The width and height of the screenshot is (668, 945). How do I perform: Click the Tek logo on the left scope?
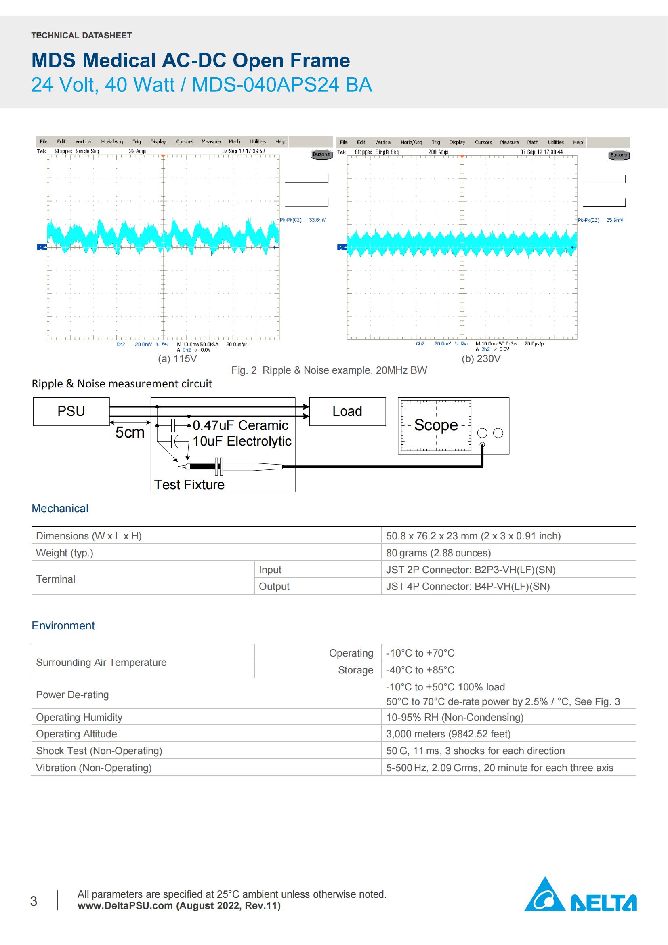pyautogui.click(x=42, y=152)
